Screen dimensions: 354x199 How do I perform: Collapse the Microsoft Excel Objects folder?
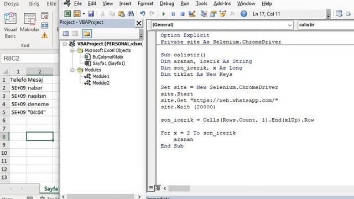(x=72, y=50)
